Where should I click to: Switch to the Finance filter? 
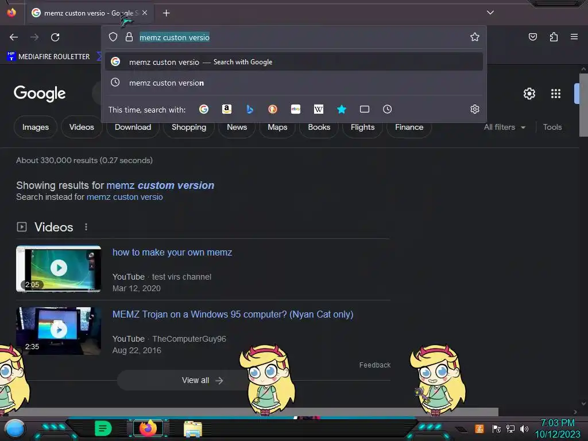coord(409,127)
